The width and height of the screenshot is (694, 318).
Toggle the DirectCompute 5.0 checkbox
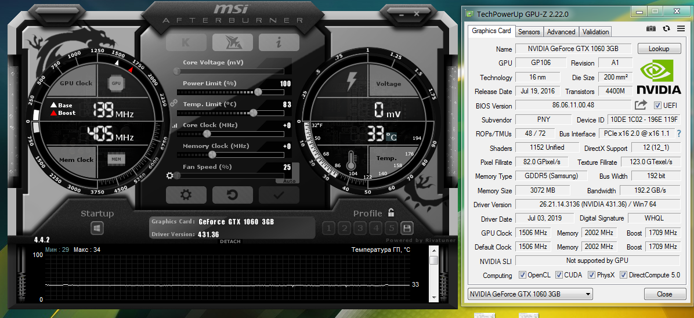pos(623,275)
